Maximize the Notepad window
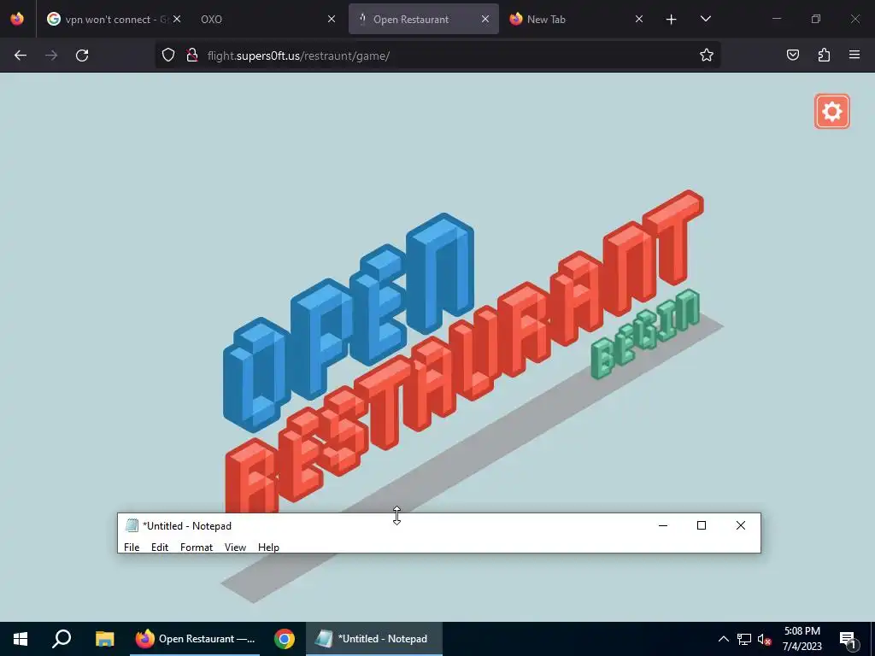 click(x=702, y=525)
